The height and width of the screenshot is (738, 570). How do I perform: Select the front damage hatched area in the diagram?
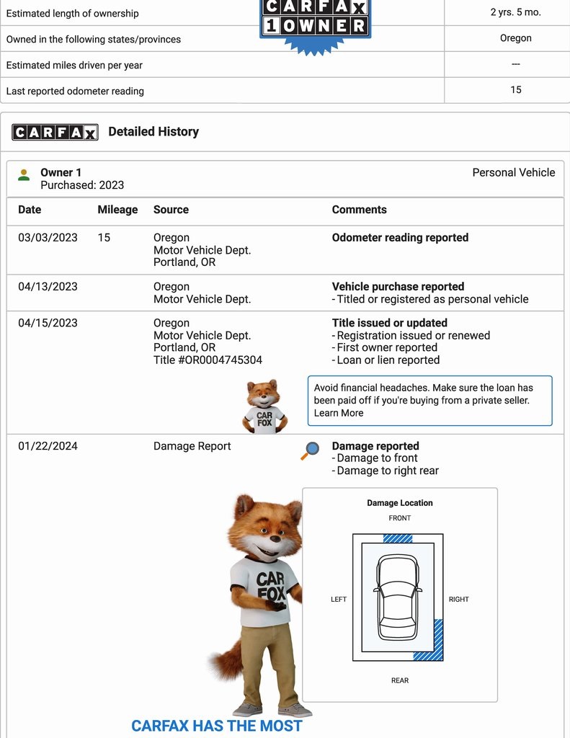(398, 538)
